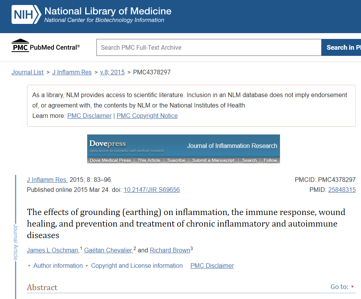Screen dimensions: 361x299
Task: Open the PMC PubMed Central logo
Action: pyautogui.click(x=46, y=45)
